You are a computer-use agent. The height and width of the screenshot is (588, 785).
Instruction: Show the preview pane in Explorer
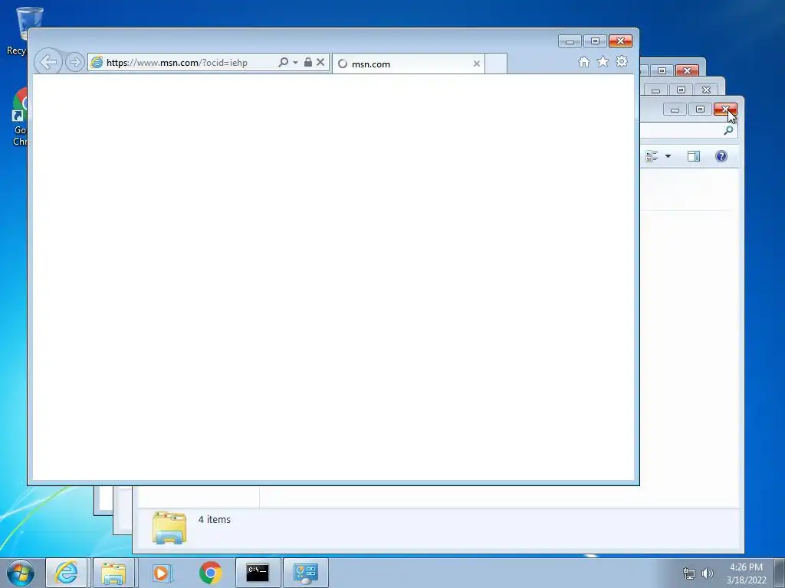pyautogui.click(x=693, y=156)
